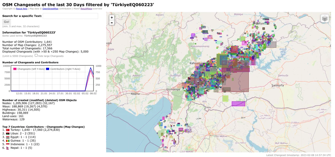Image resolution: width=335 pixels, height=157 pixels.
Task: Click the blue Contributors legend swatch
Action: pyautogui.click(x=47, y=69)
